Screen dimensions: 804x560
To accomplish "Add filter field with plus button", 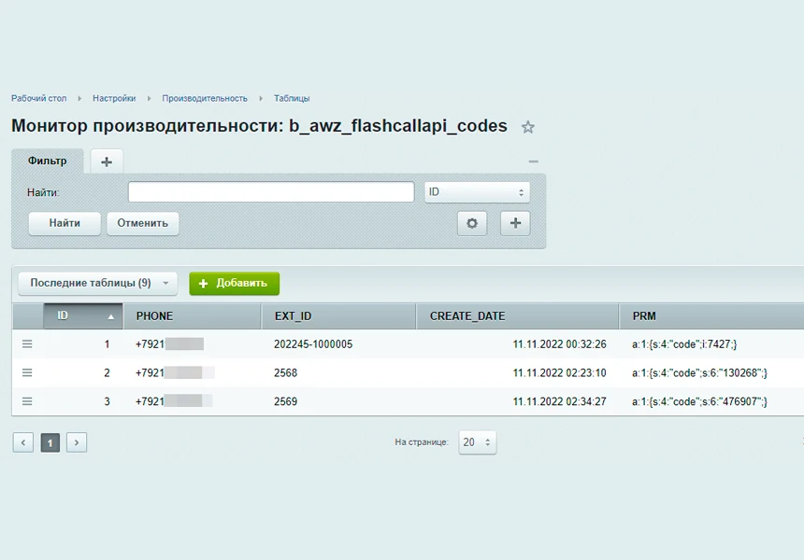I will [x=515, y=223].
